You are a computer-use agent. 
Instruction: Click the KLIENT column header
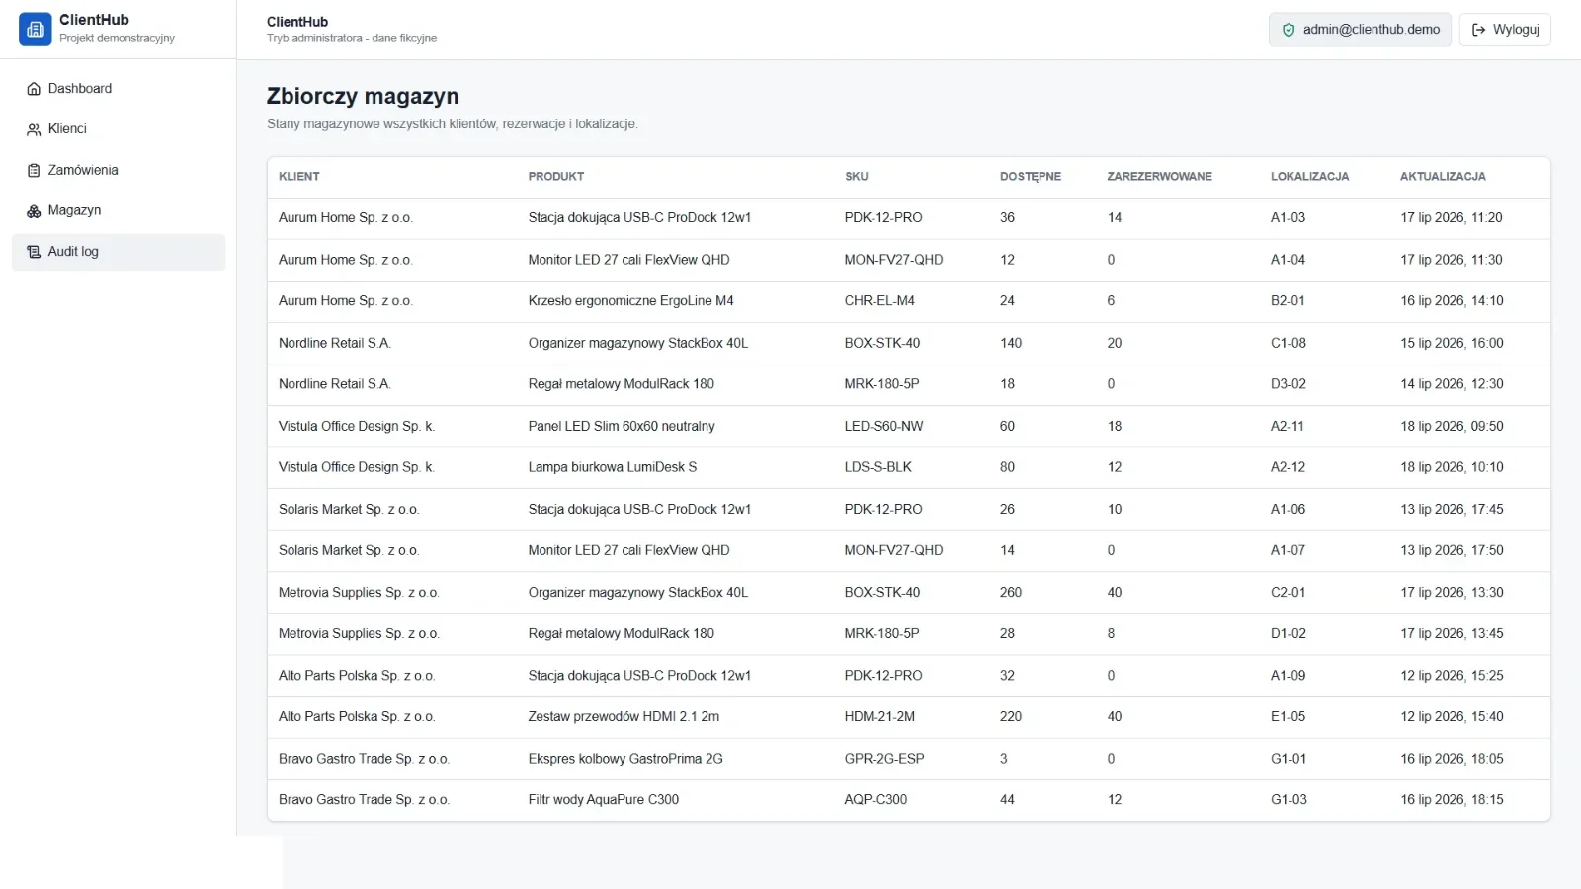coord(299,177)
